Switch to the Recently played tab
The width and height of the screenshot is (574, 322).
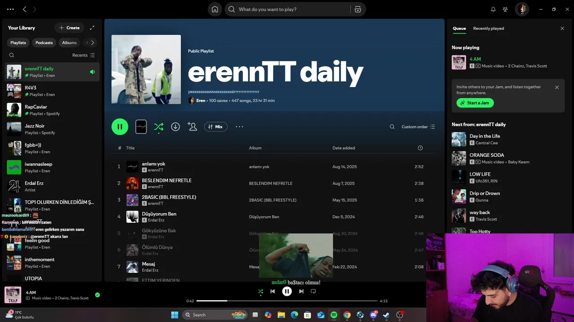point(488,28)
